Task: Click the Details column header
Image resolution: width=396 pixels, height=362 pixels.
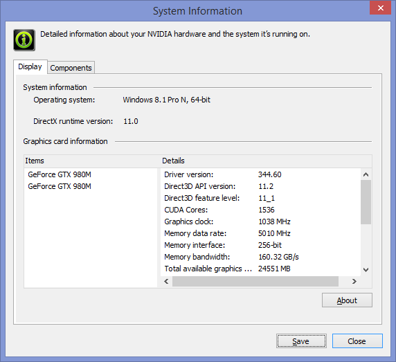Action: pyautogui.click(x=173, y=161)
